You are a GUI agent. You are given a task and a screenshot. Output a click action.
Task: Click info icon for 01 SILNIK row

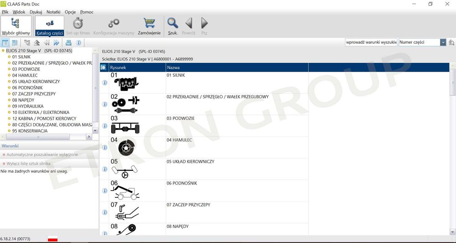105,83
